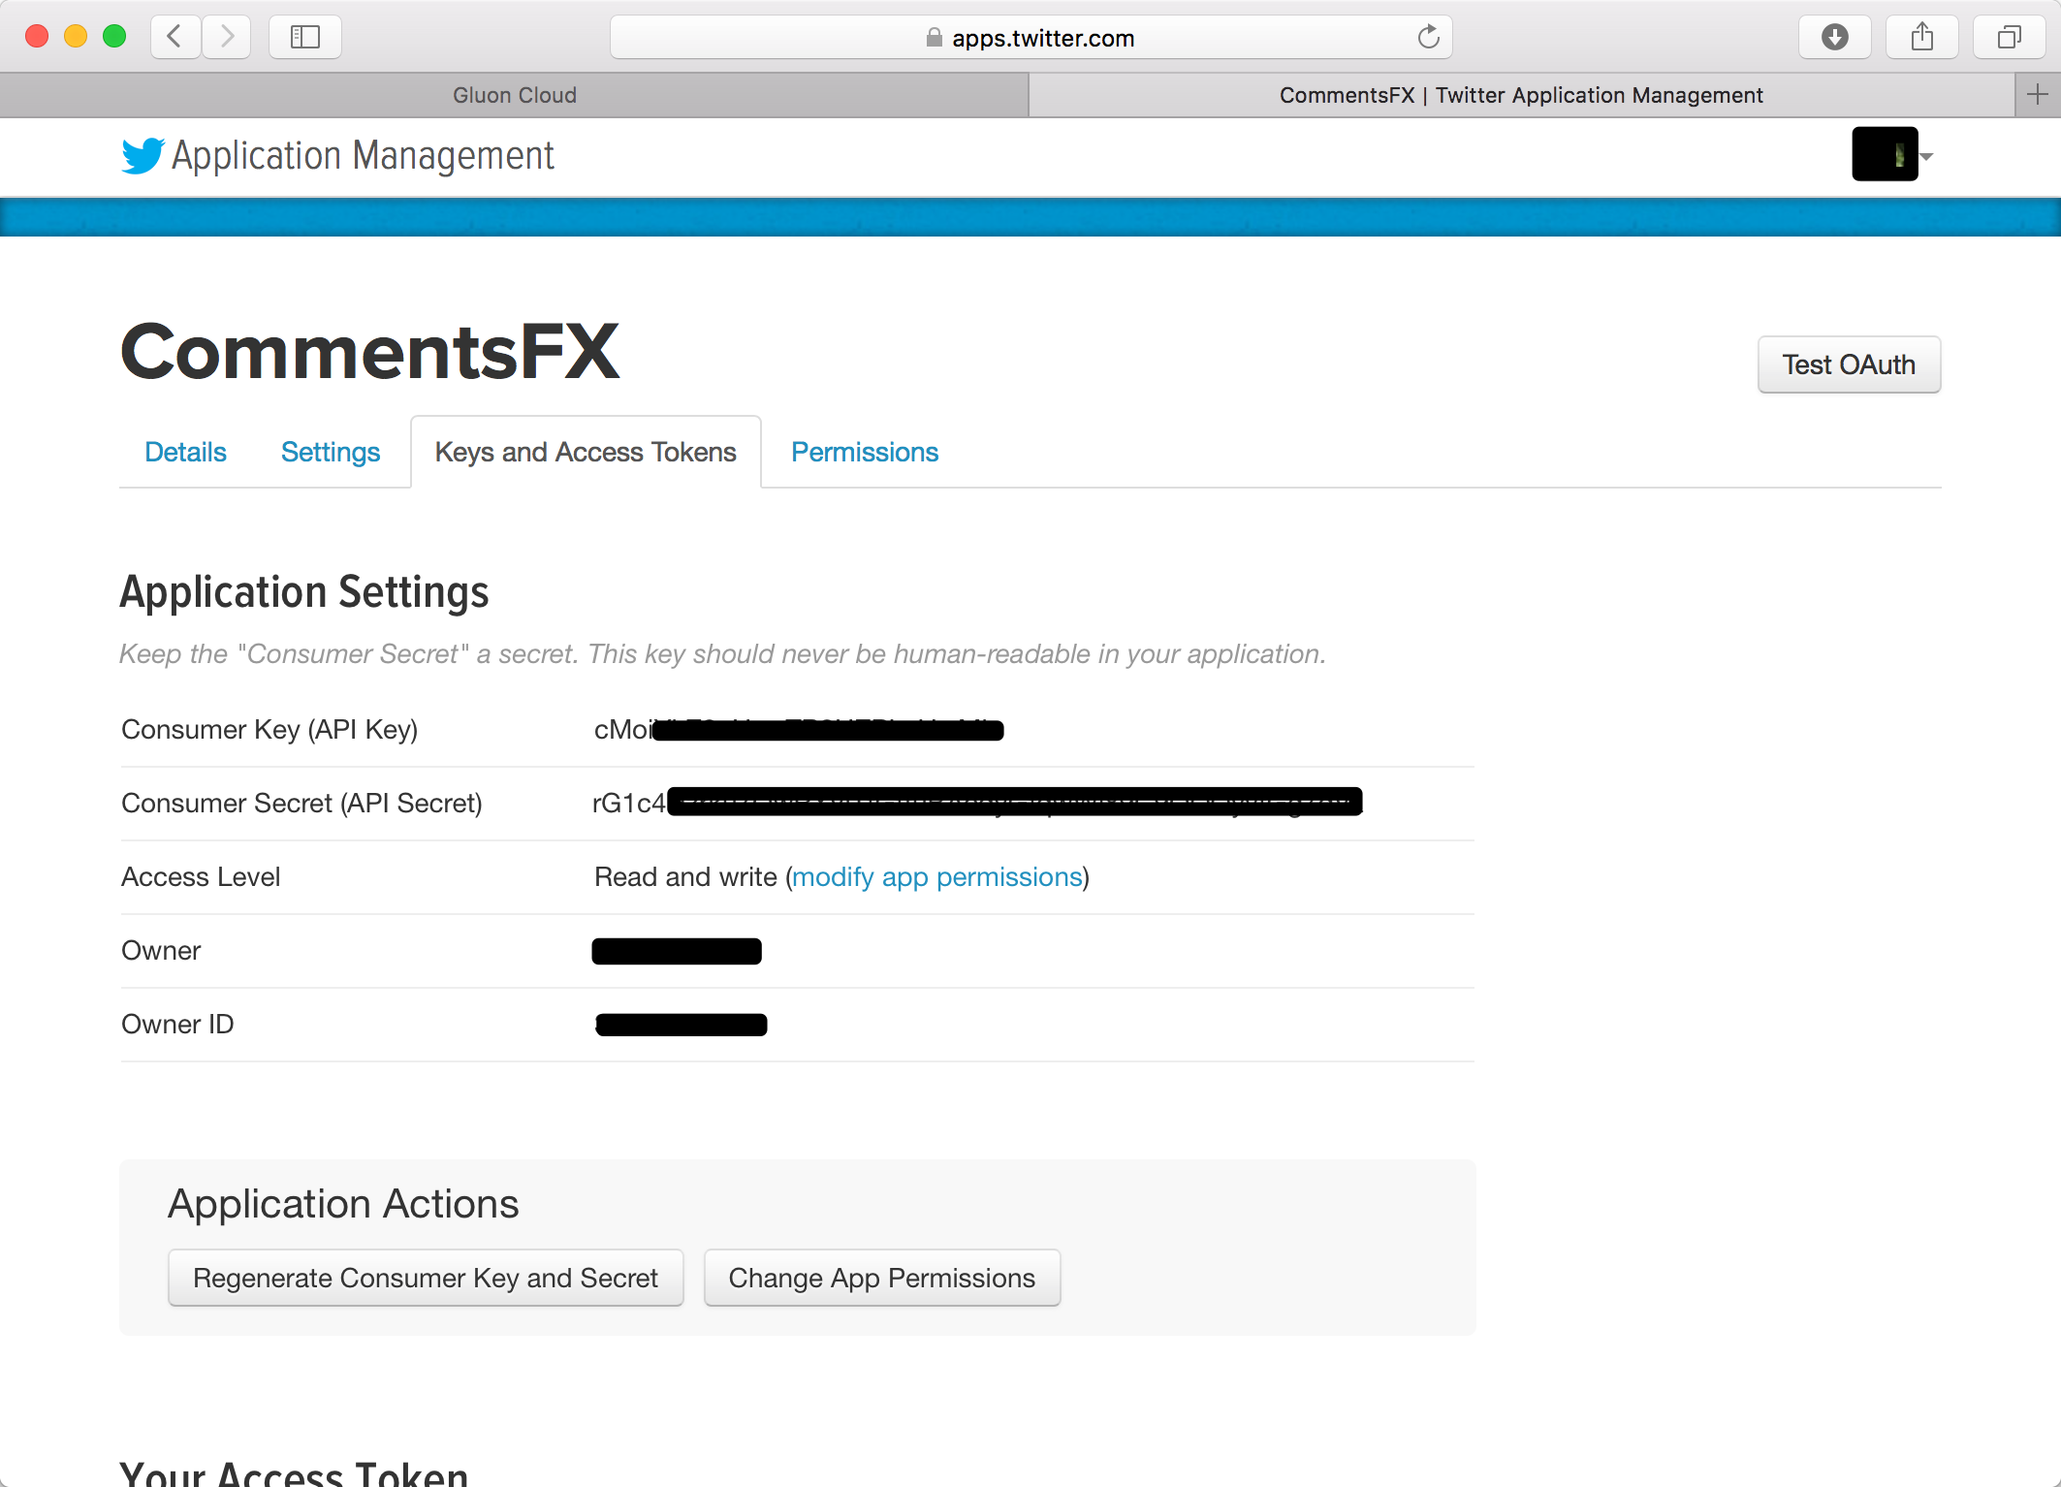Viewport: 2061px width, 1487px height.
Task: Click the Consumer Key value starting cMoi
Action: 799,729
